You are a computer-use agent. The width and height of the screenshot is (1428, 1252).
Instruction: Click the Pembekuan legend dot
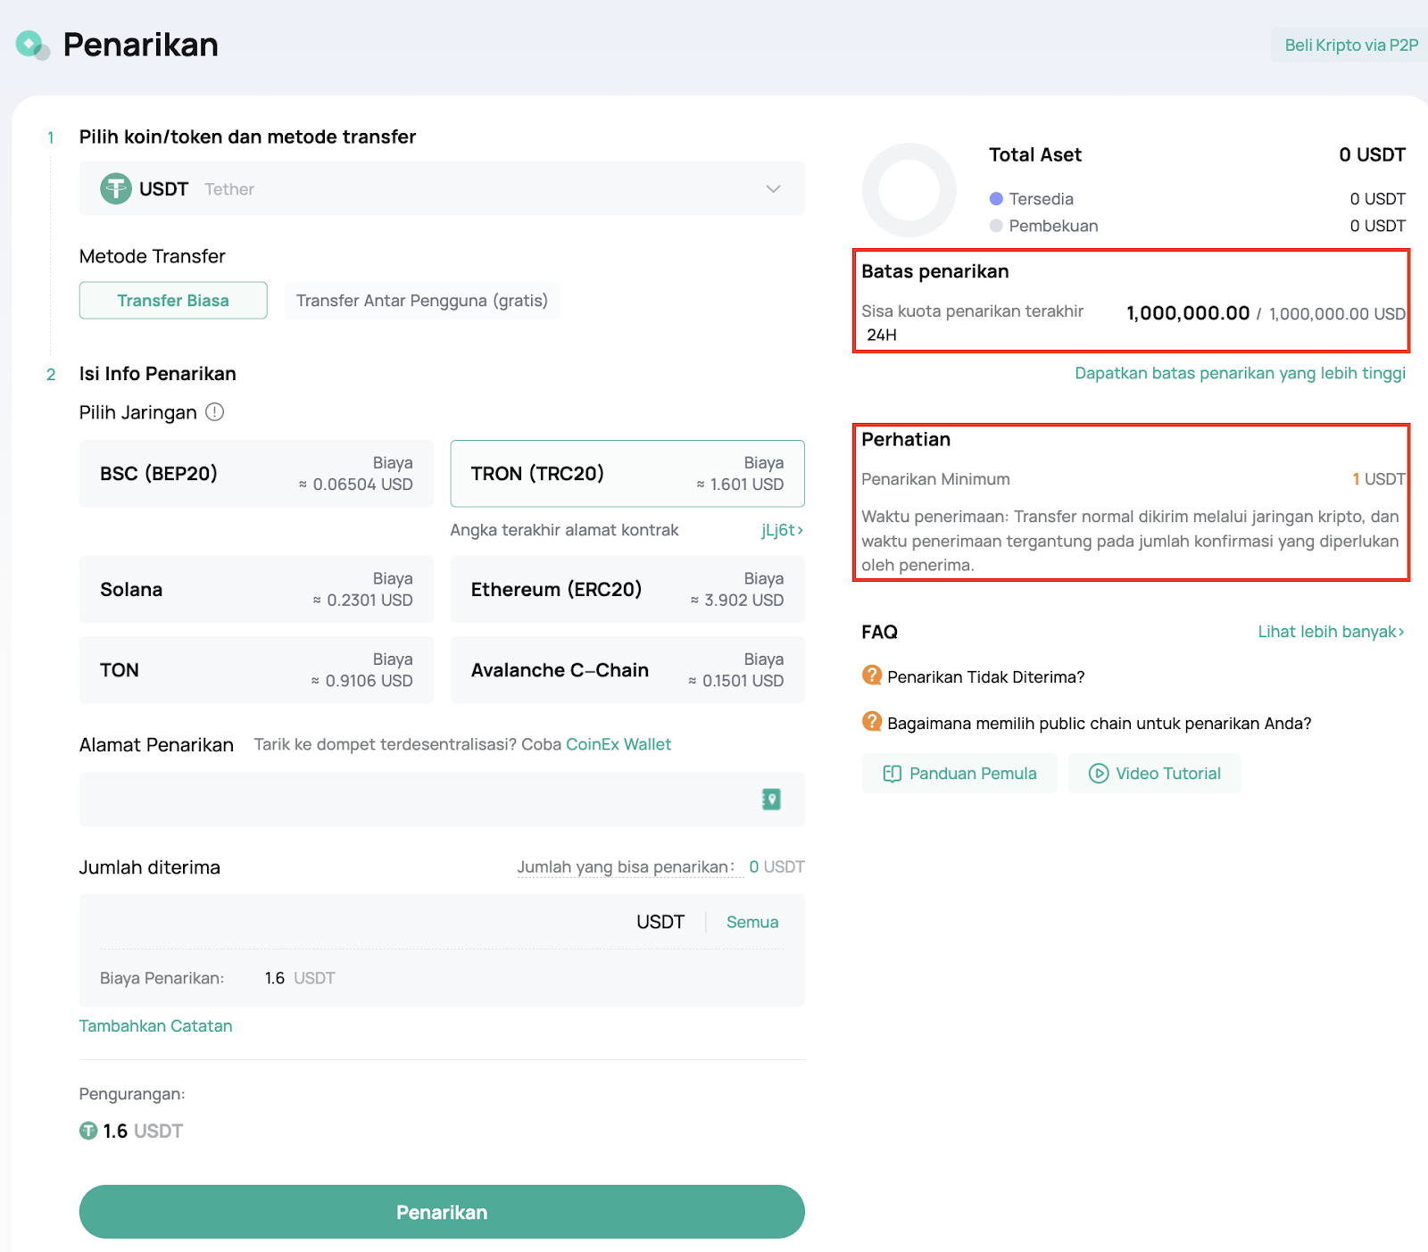coord(996,226)
